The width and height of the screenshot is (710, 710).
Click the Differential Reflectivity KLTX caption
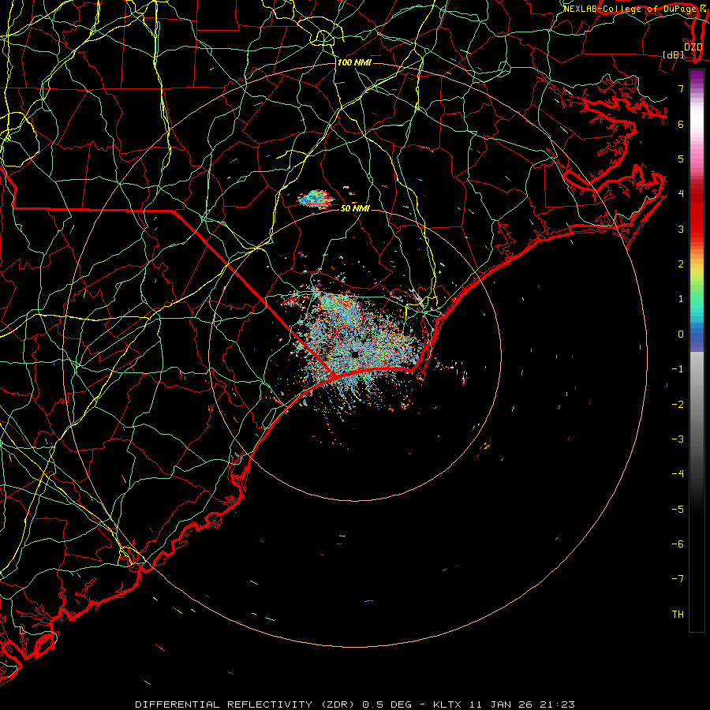pos(355,704)
